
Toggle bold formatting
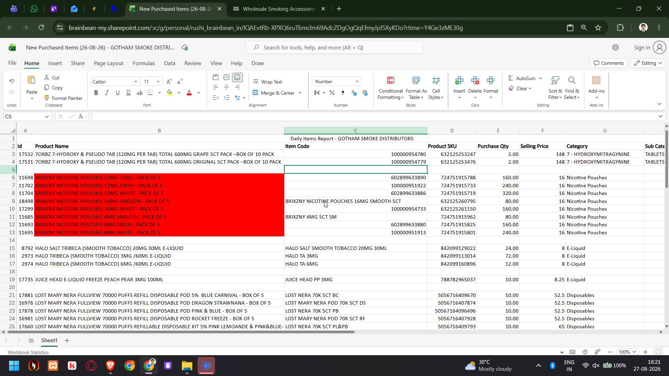point(96,93)
